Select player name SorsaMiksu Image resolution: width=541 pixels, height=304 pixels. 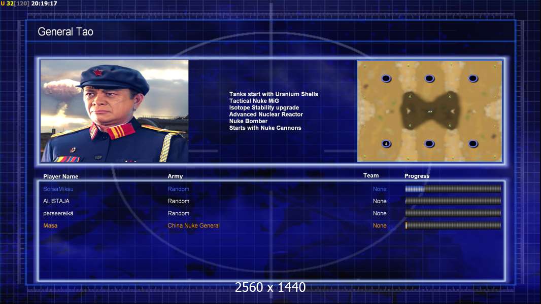pyautogui.click(x=58, y=189)
